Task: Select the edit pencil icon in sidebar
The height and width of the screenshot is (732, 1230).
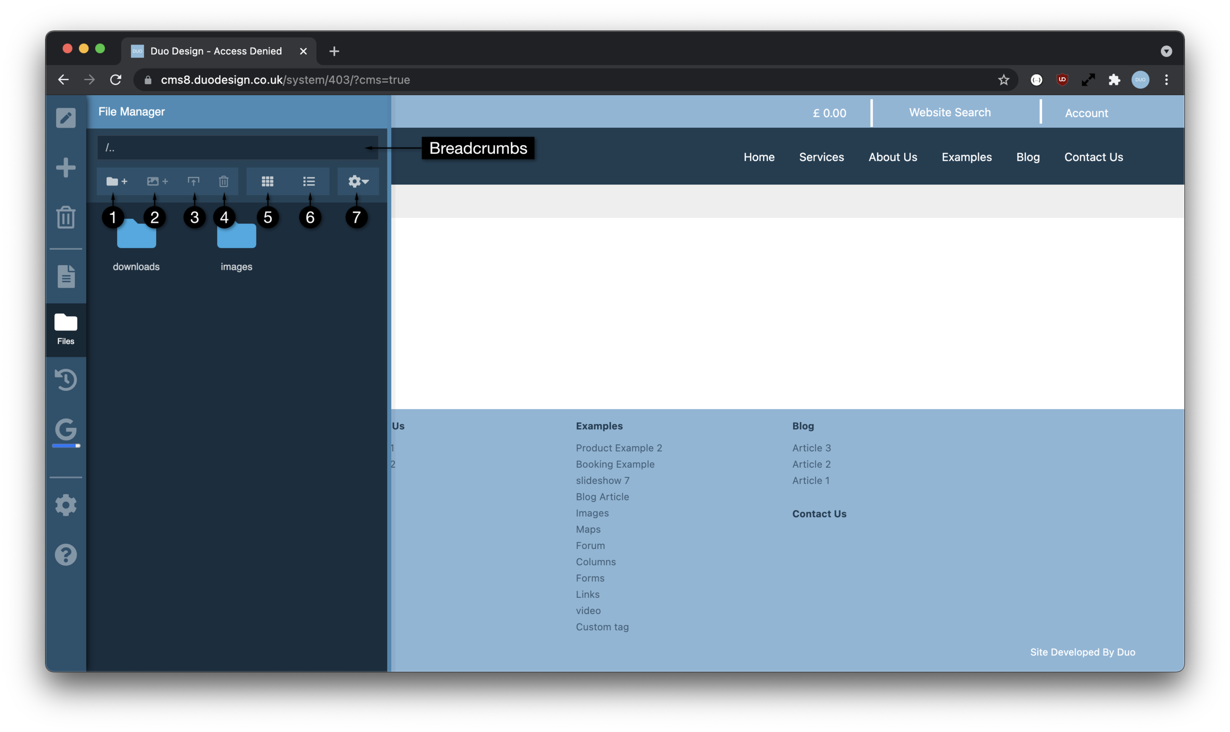Action: [x=66, y=117]
